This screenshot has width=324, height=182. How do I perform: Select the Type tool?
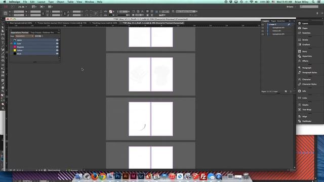tap(3, 42)
